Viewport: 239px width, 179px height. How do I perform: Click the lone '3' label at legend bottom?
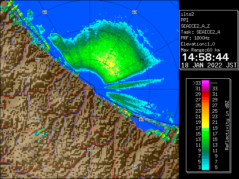[x=199, y=167]
